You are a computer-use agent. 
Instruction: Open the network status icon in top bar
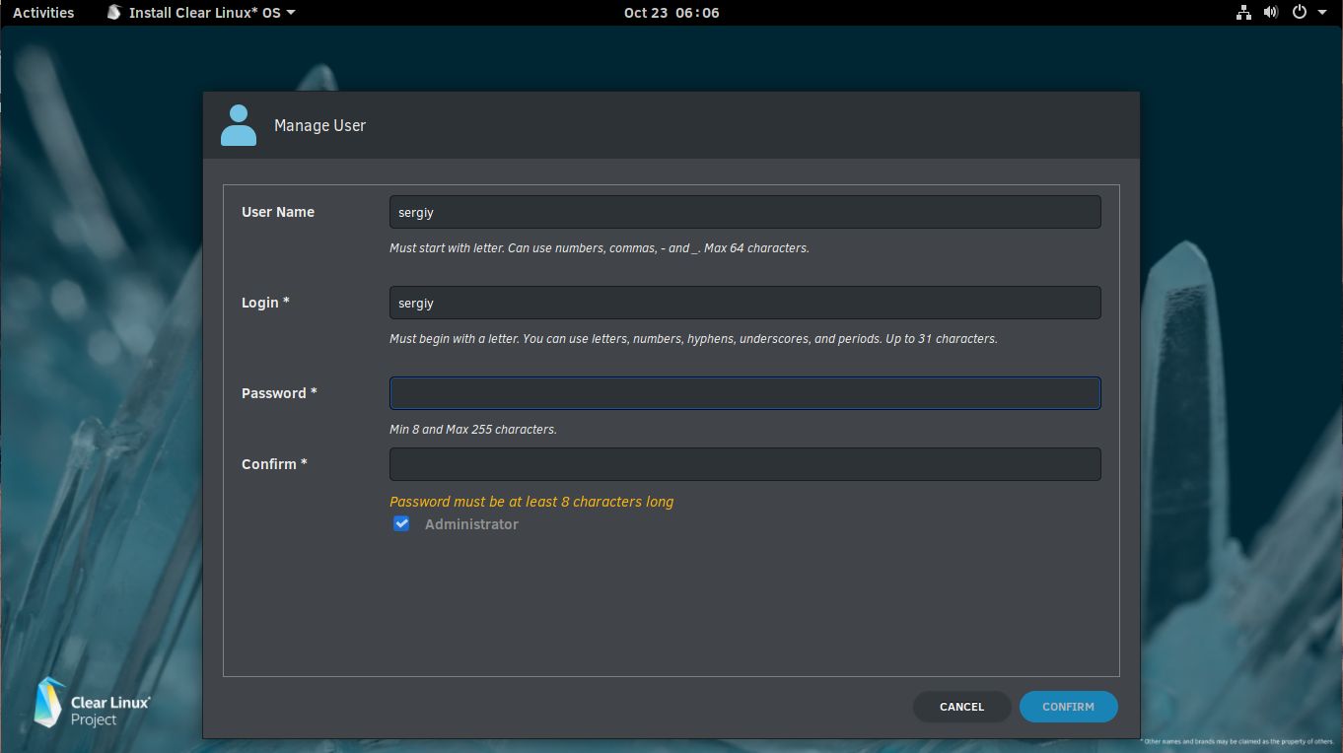[x=1243, y=13]
